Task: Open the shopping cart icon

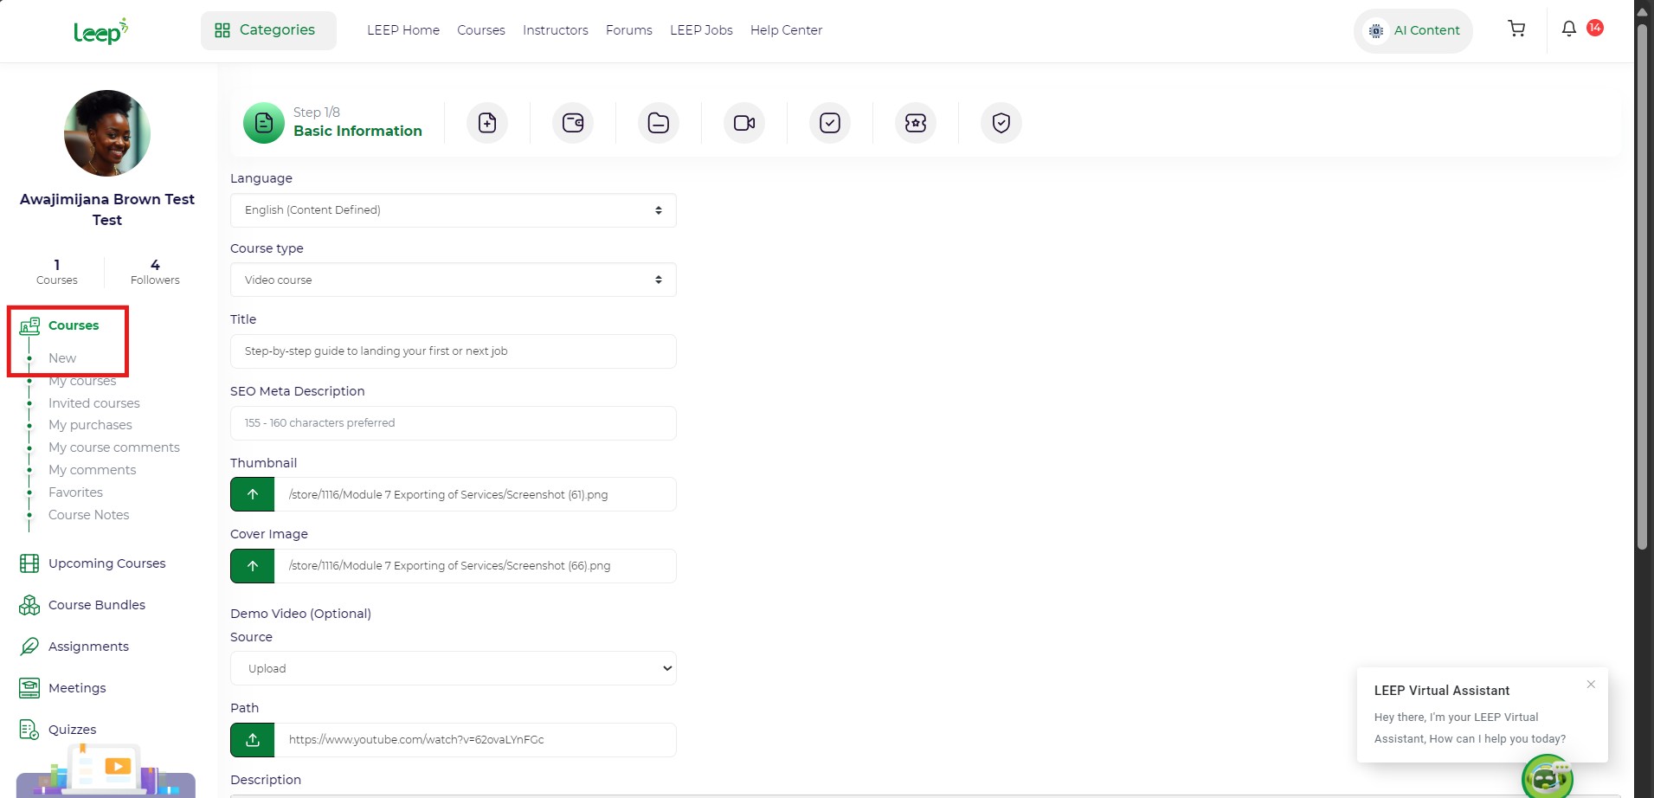Action: point(1516,29)
